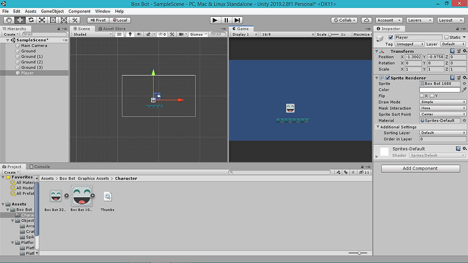The height and width of the screenshot is (263, 468).
Task: Open Collab button
Action: [x=344, y=20]
